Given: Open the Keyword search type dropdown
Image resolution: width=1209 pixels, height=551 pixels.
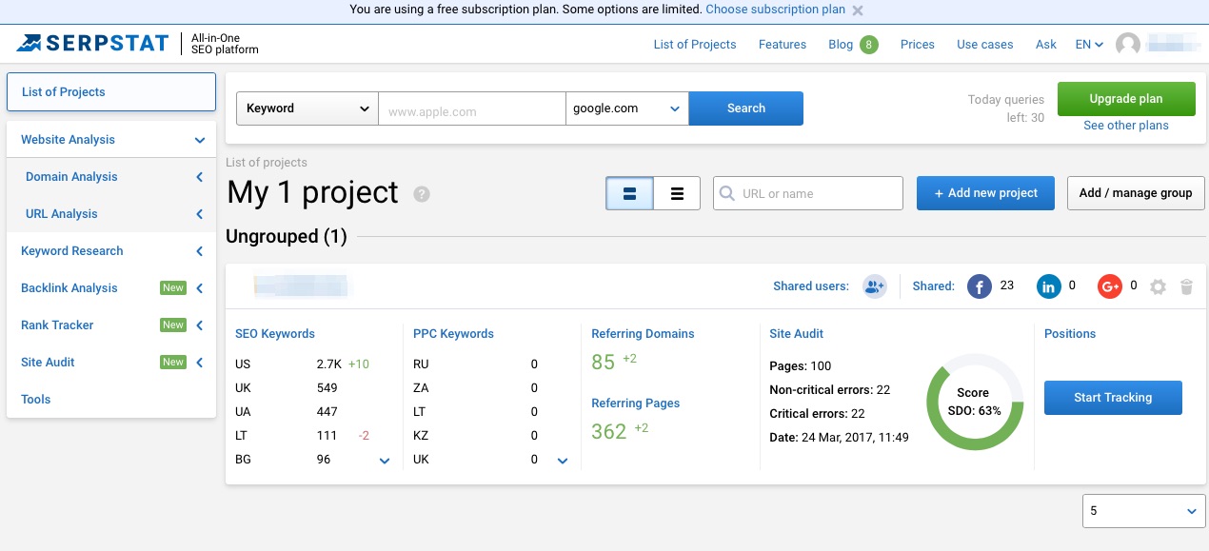Looking at the screenshot, I should [x=307, y=108].
